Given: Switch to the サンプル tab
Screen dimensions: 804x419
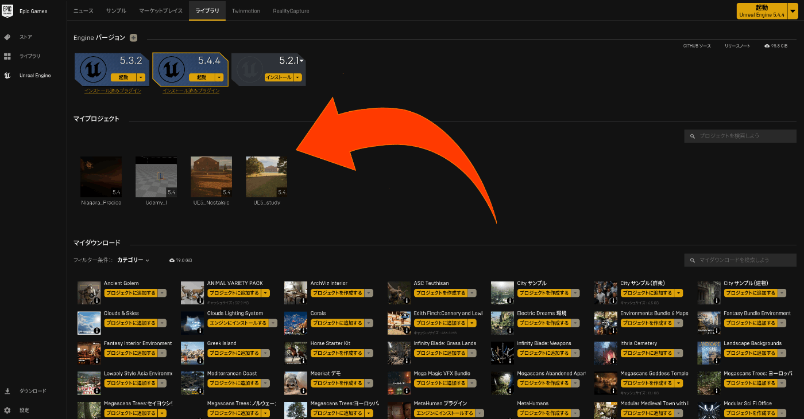Looking at the screenshot, I should click(117, 11).
